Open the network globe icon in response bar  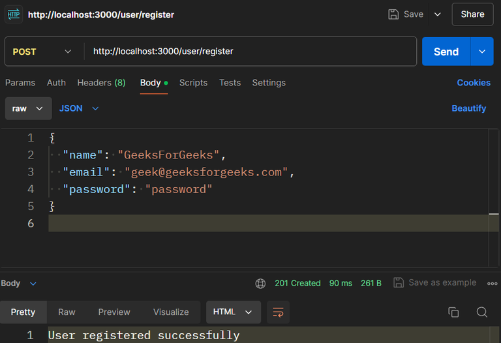click(260, 283)
